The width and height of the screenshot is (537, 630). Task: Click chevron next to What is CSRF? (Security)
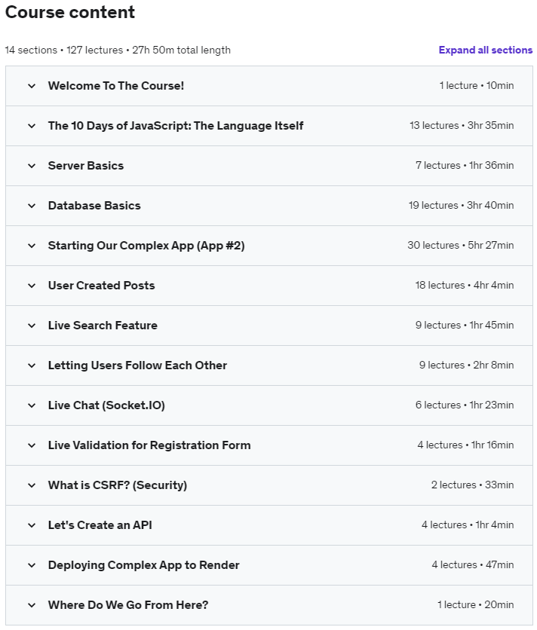click(x=32, y=485)
